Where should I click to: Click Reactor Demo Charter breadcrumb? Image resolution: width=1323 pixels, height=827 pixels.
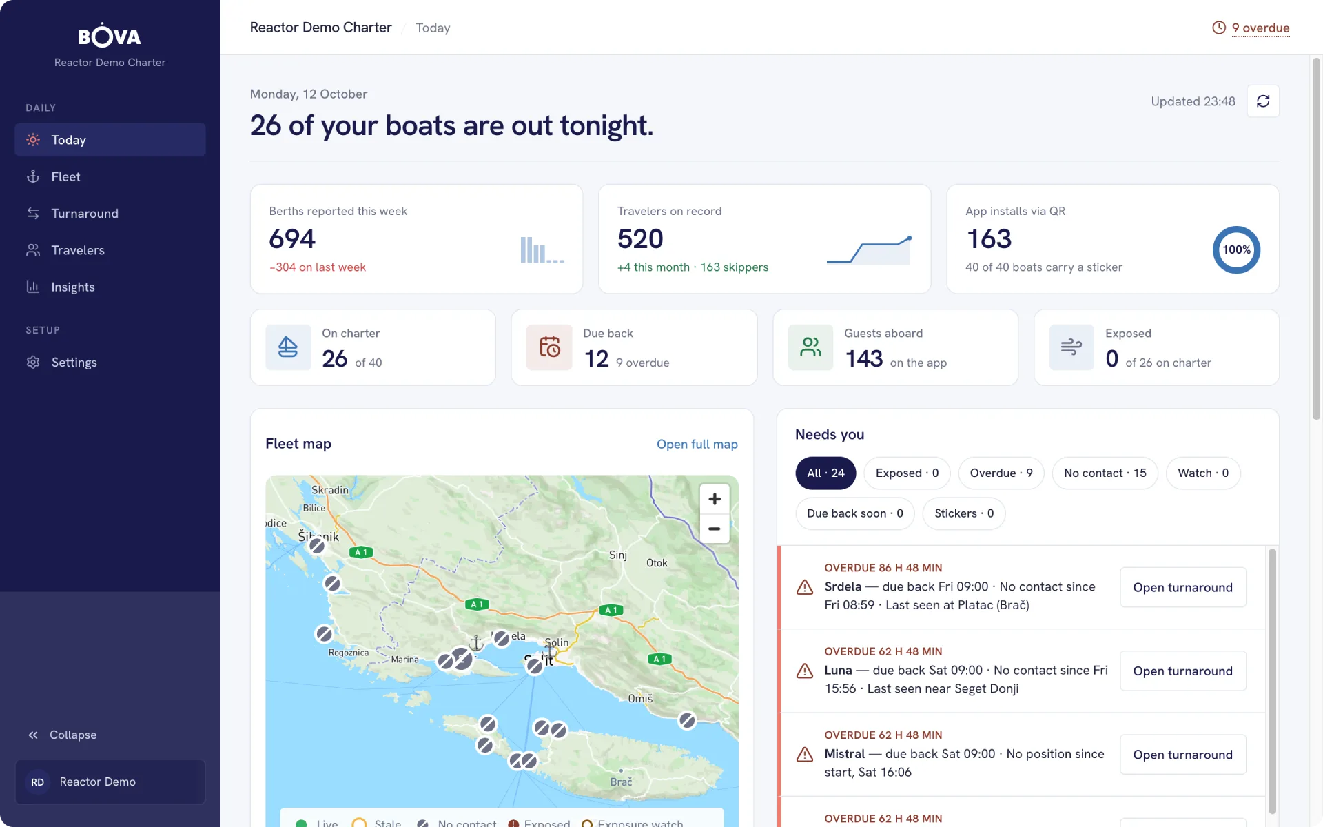pos(320,28)
